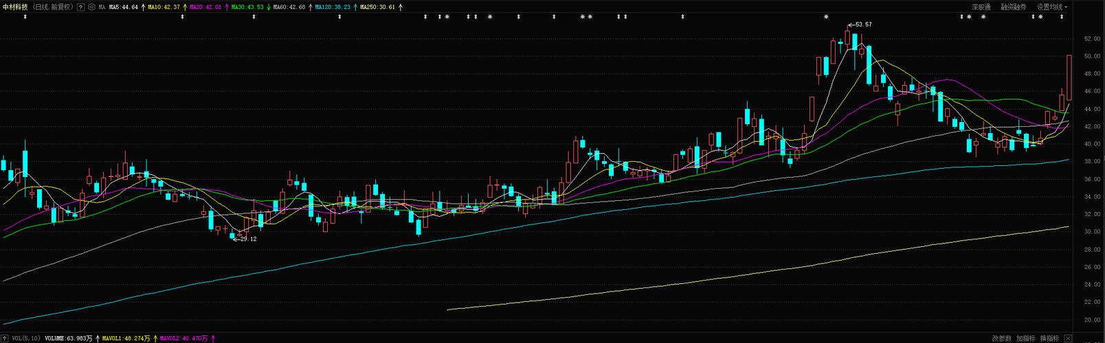This screenshot has width=1105, height=343.
Task: Click the MA5 up-arrow indicator
Action: (143, 7)
